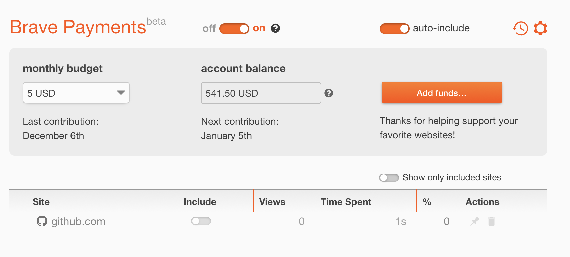Image resolution: width=570 pixels, height=257 pixels.
Task: Open the github.com site link
Action: (x=78, y=221)
